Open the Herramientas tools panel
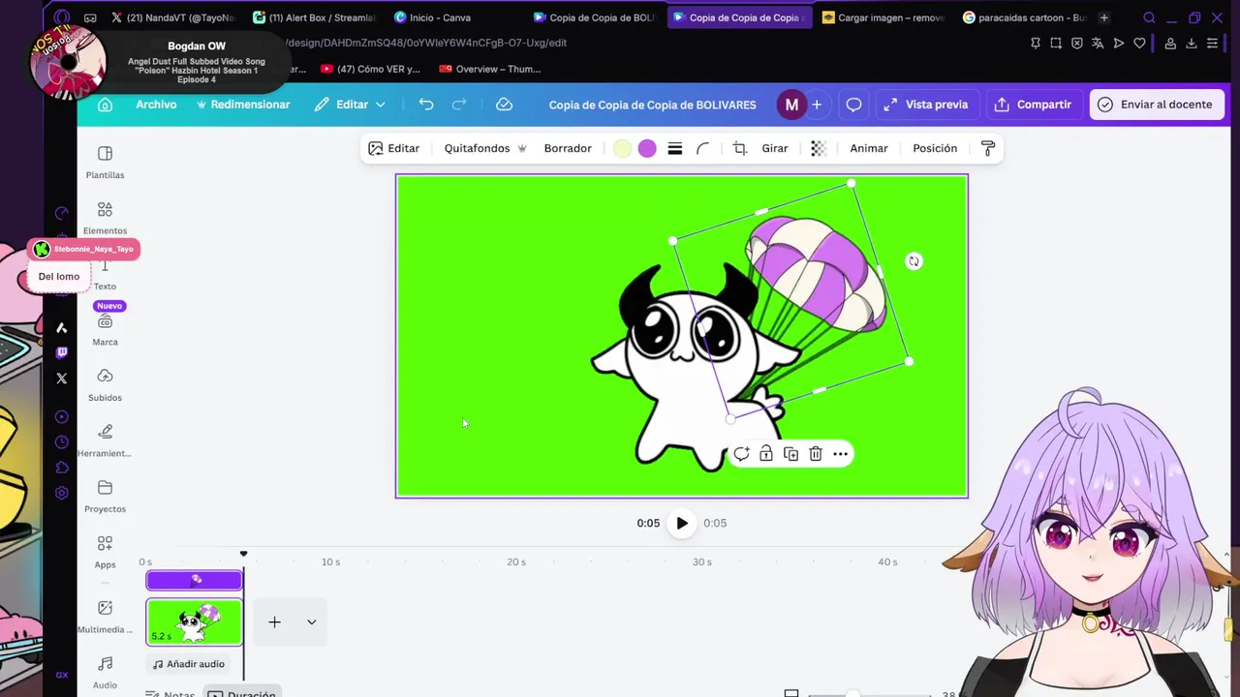 click(105, 439)
